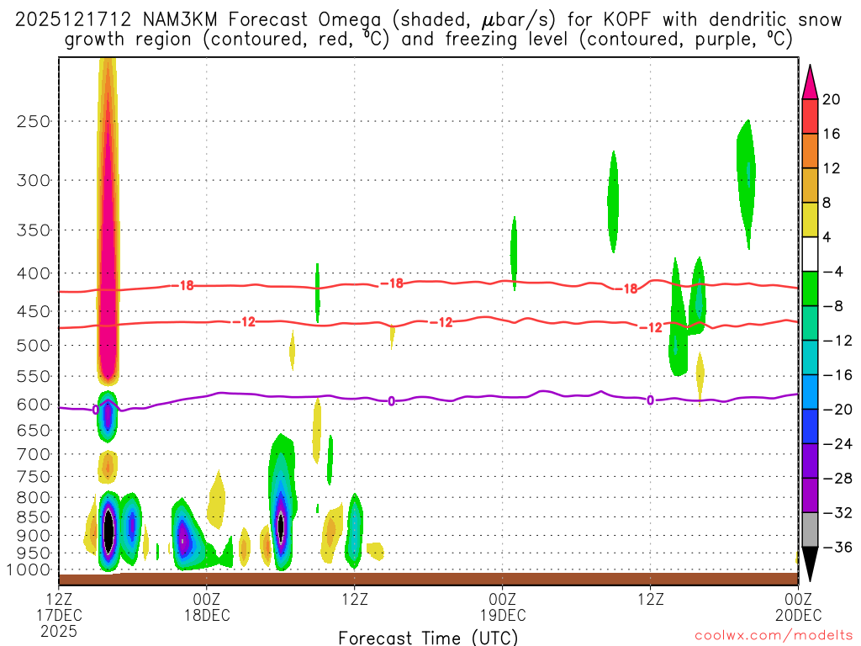Click the color bar value -36
The width and height of the screenshot is (861, 646).
pyautogui.click(x=837, y=547)
